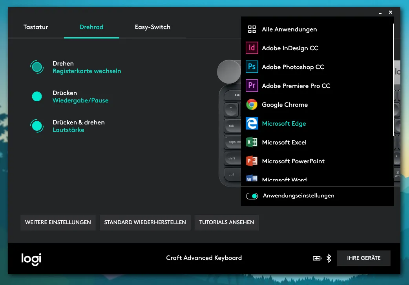Click Registerkarte wechseln action text
409x285 pixels.
click(87, 71)
